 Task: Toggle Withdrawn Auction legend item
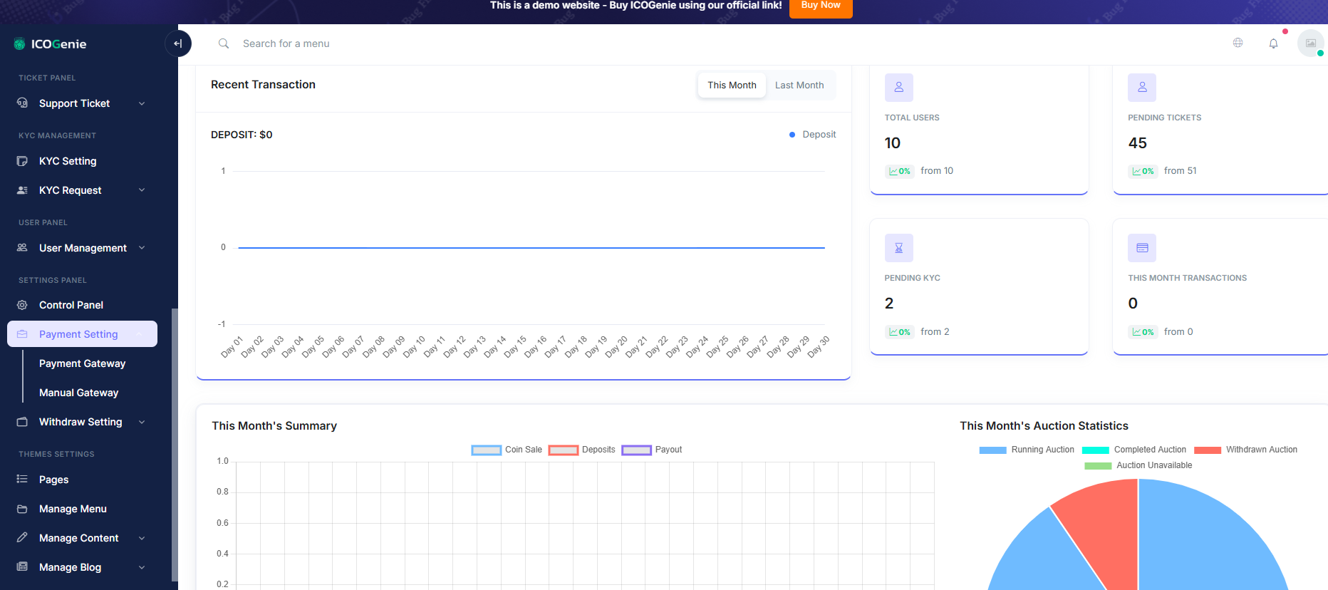pos(1245,450)
